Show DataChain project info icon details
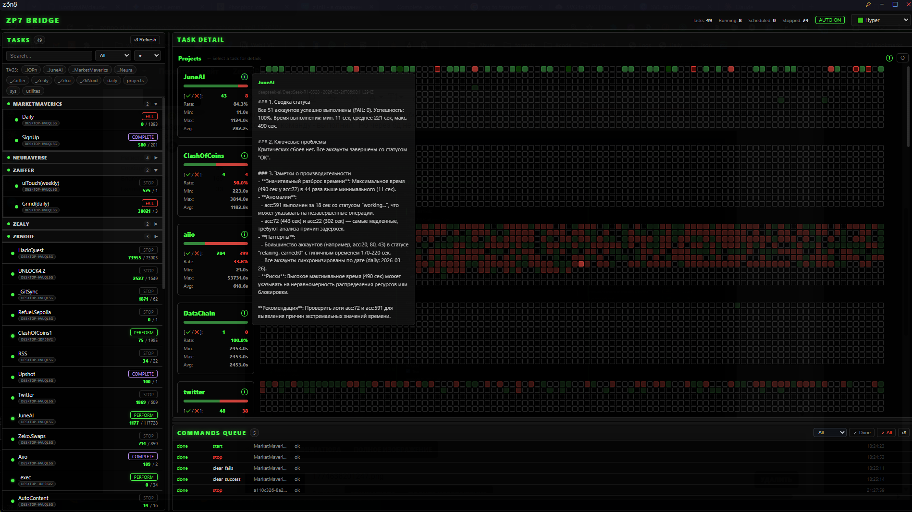 (x=244, y=313)
